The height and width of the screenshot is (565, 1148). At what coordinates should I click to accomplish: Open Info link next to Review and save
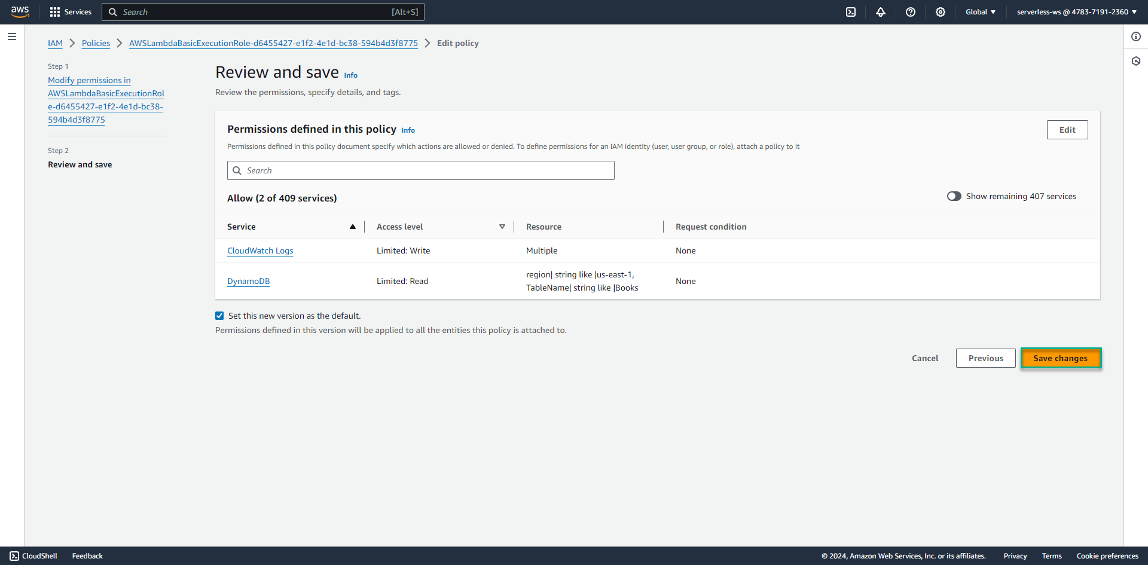(x=351, y=75)
